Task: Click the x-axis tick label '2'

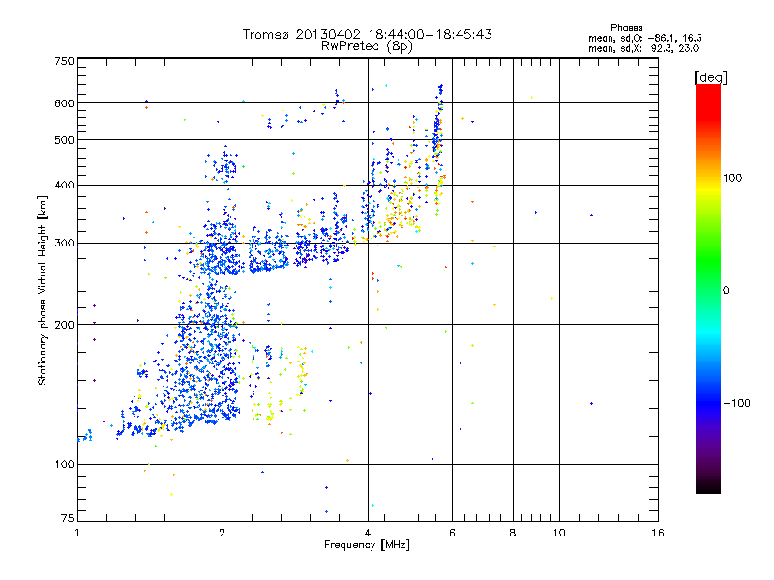Action: tap(223, 533)
